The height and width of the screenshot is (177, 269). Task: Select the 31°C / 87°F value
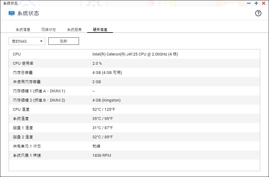point(103,128)
